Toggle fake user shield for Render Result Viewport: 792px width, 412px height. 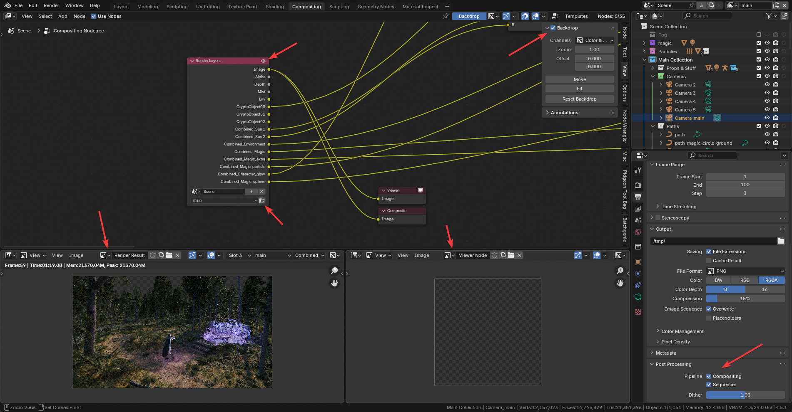152,255
